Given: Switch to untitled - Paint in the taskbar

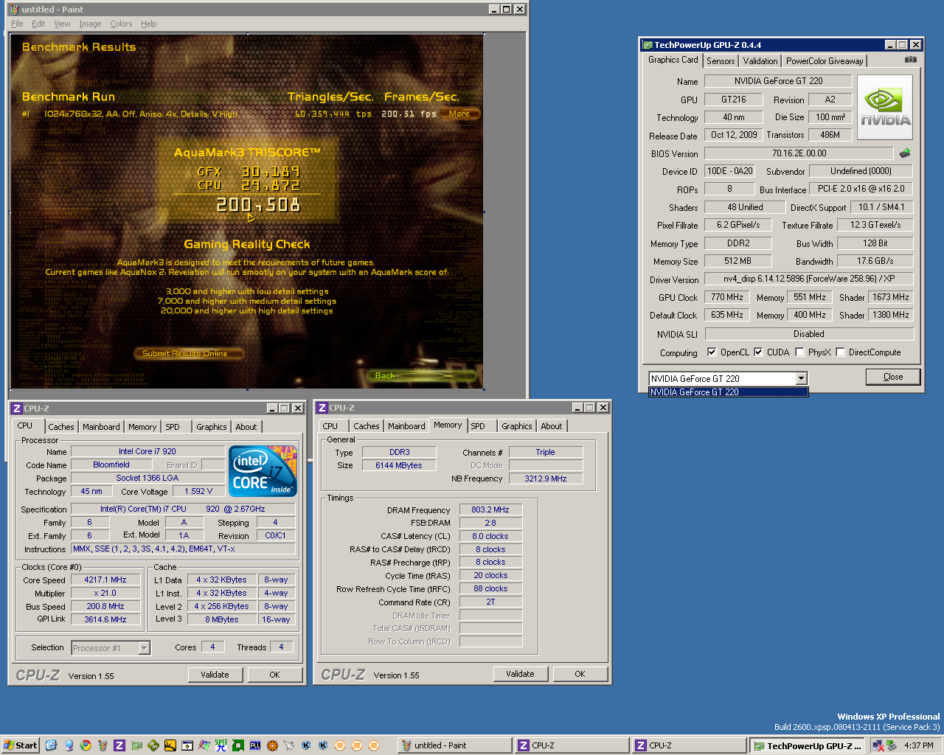Looking at the screenshot, I should pos(455,745).
